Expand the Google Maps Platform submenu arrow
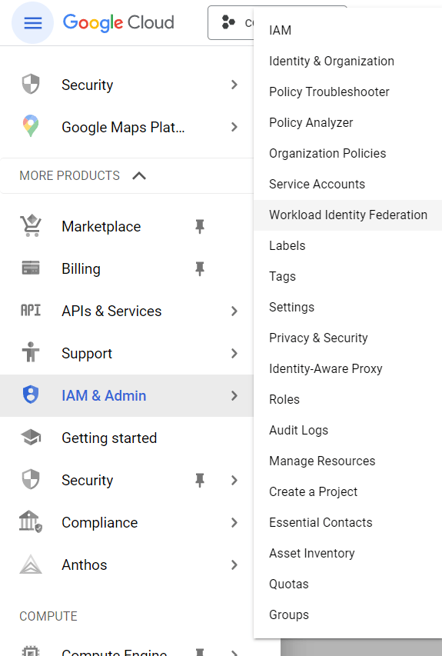The image size is (442, 656). pyautogui.click(x=234, y=127)
